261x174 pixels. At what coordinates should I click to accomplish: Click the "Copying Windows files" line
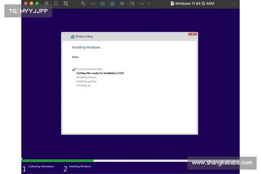coord(89,69)
